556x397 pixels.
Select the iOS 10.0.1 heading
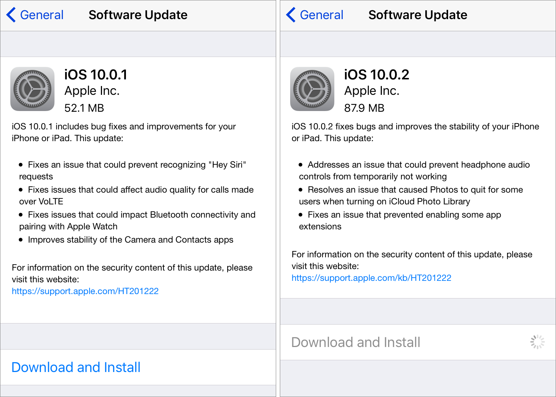[96, 75]
